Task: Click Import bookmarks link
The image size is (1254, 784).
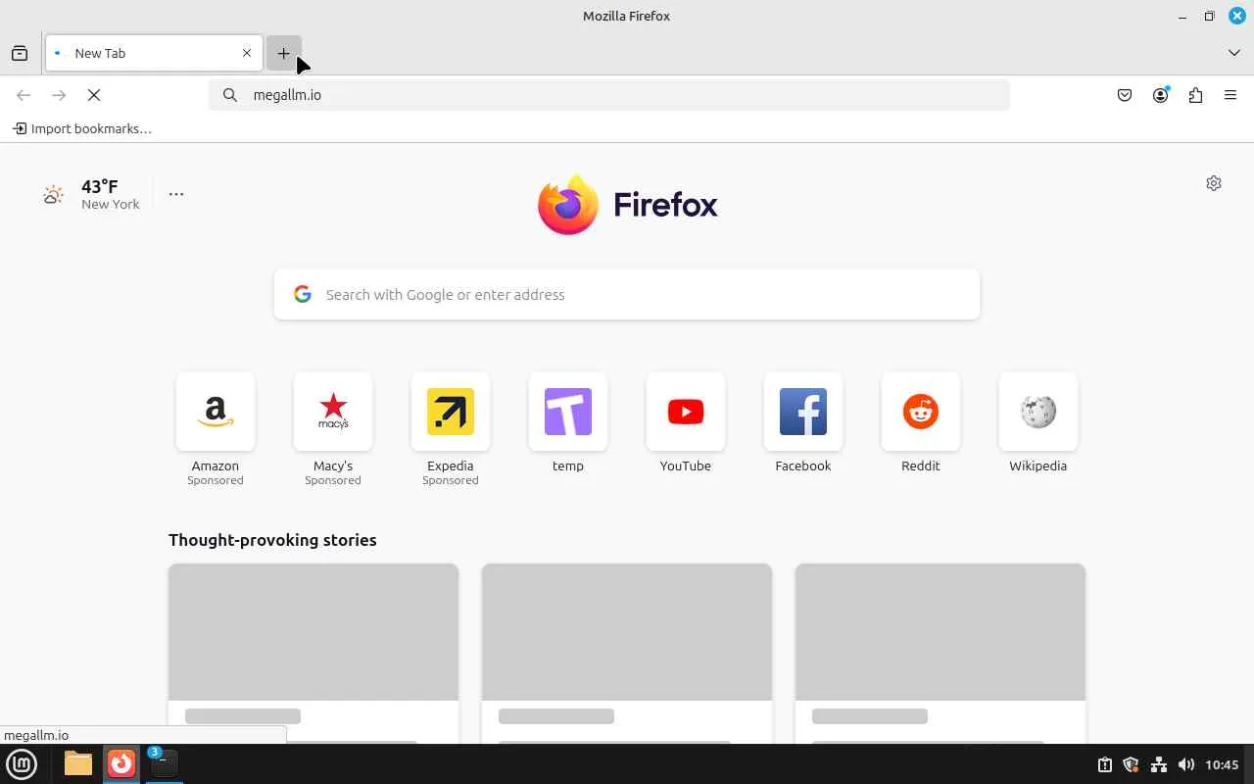Action: pyautogui.click(x=82, y=128)
